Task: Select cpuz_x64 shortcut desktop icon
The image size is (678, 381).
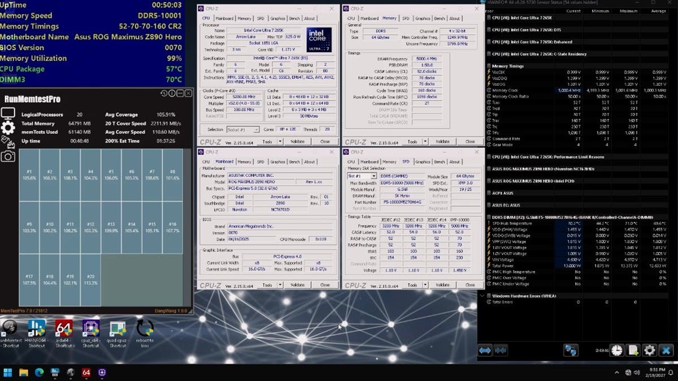Action: 90,334
